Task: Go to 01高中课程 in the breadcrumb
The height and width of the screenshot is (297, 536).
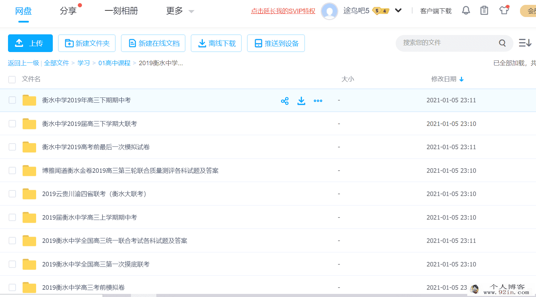Action: (114, 63)
